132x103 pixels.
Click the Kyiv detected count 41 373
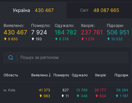click(45, 90)
